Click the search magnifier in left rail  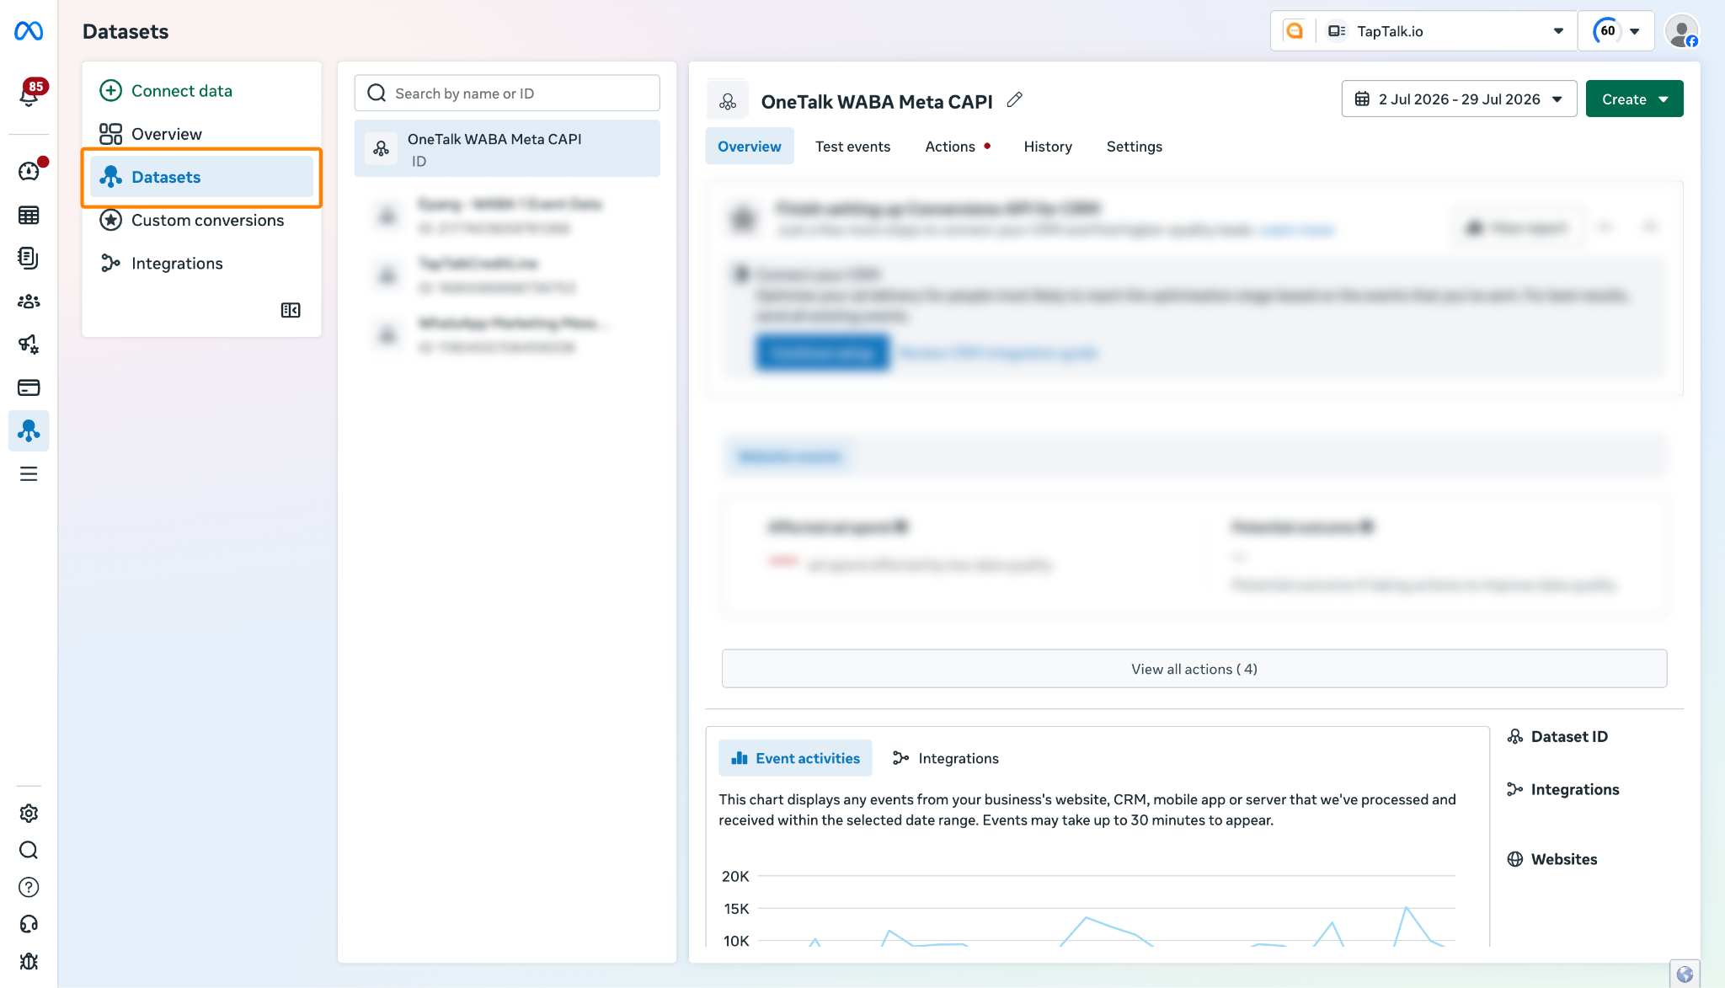point(29,850)
